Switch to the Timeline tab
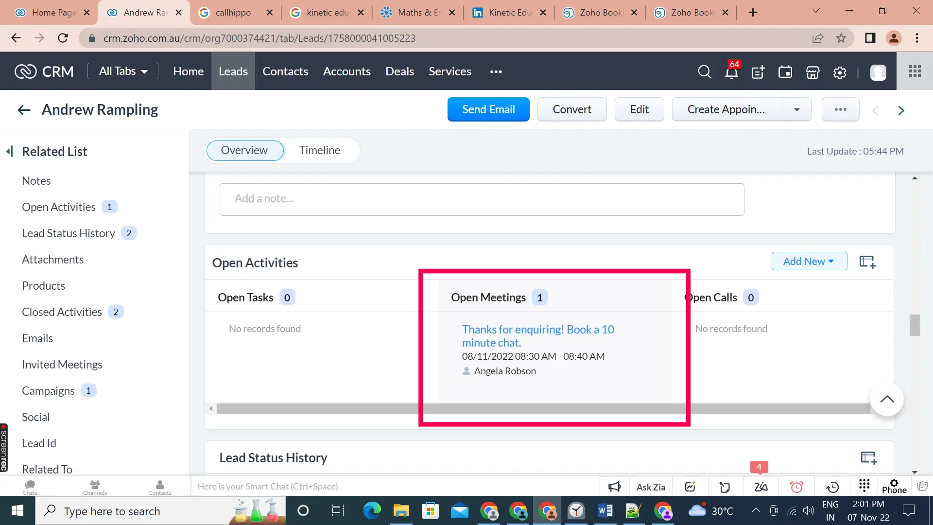933x525 pixels. [320, 150]
